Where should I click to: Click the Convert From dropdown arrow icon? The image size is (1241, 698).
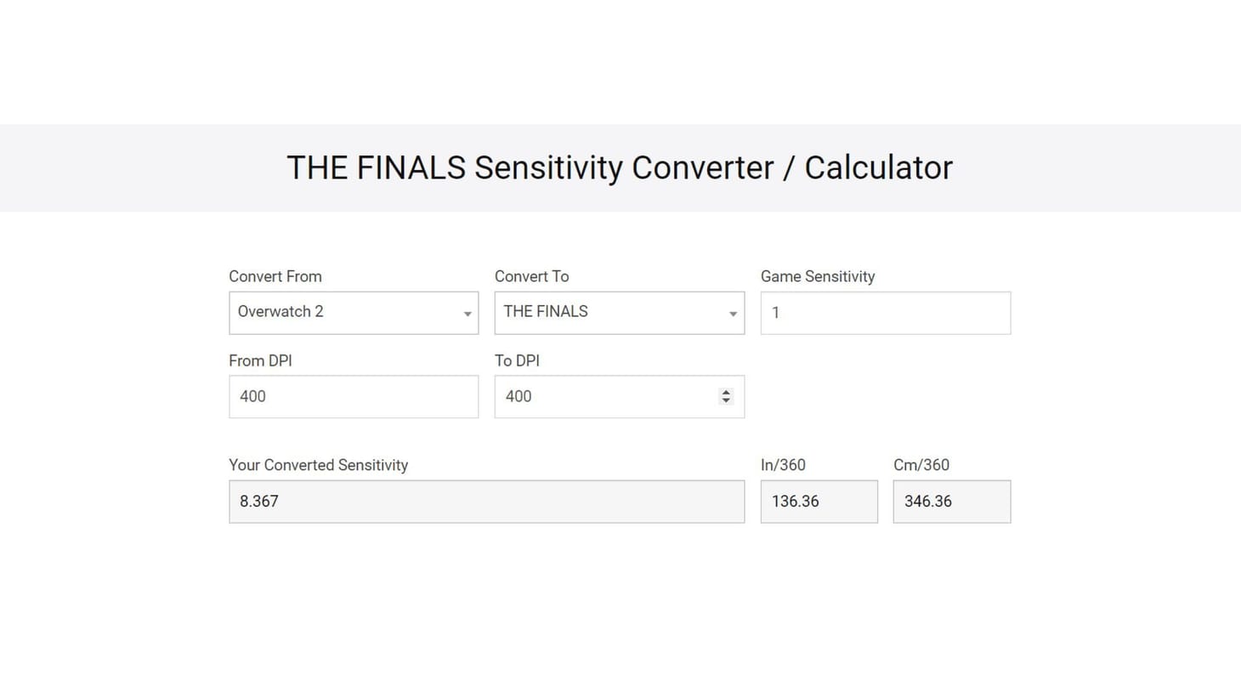(467, 313)
